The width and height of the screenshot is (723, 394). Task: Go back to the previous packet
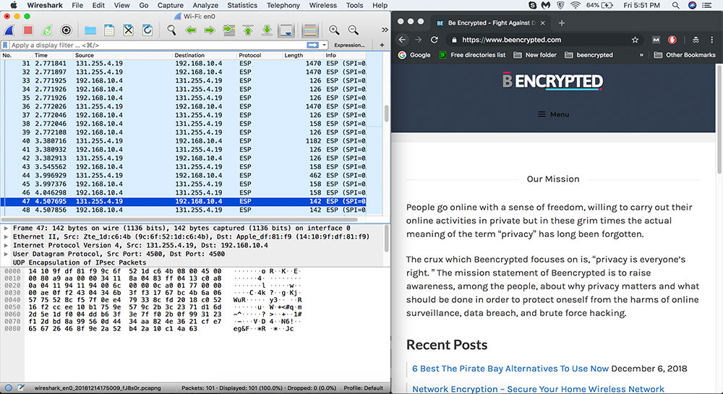(x=190, y=30)
